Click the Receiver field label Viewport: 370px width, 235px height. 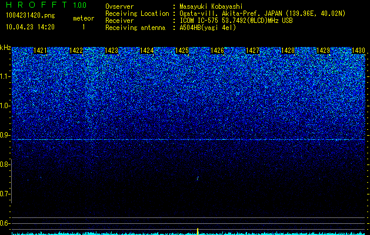tap(119, 21)
